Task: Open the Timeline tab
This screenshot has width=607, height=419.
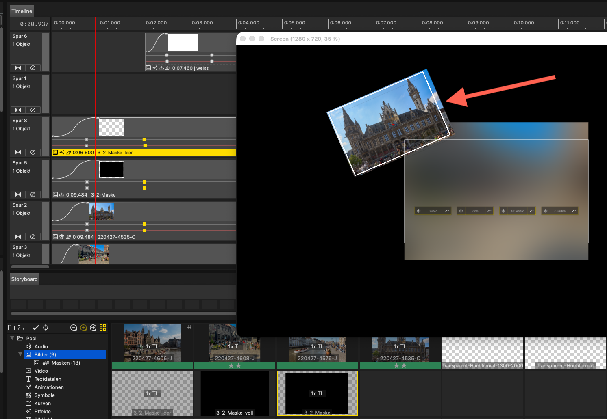Action: [x=22, y=11]
